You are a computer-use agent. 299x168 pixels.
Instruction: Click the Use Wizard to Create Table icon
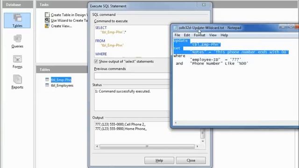pyautogui.click(x=47, y=20)
